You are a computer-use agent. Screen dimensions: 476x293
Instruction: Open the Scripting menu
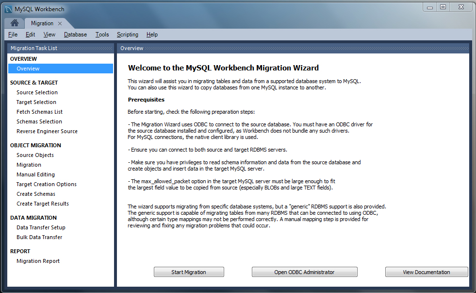127,34
